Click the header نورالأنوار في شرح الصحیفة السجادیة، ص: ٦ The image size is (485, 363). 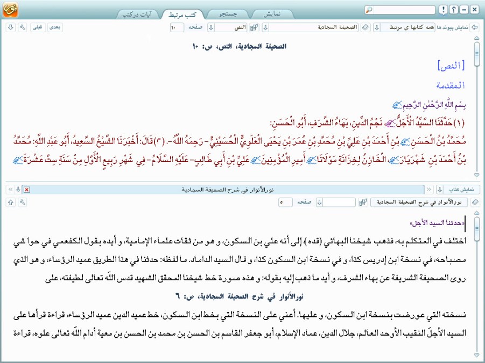click(239, 296)
